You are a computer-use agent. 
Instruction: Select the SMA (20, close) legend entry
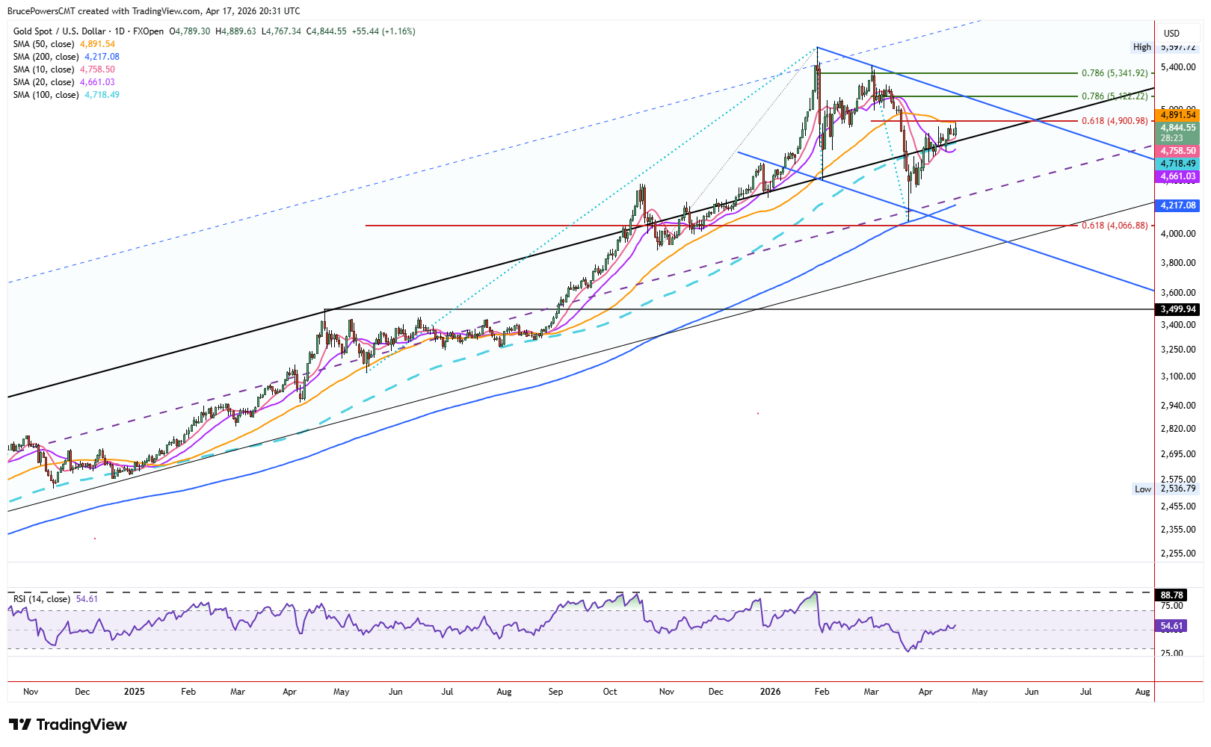click(64, 82)
